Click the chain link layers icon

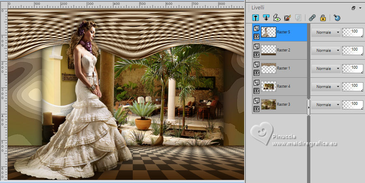coord(312,18)
